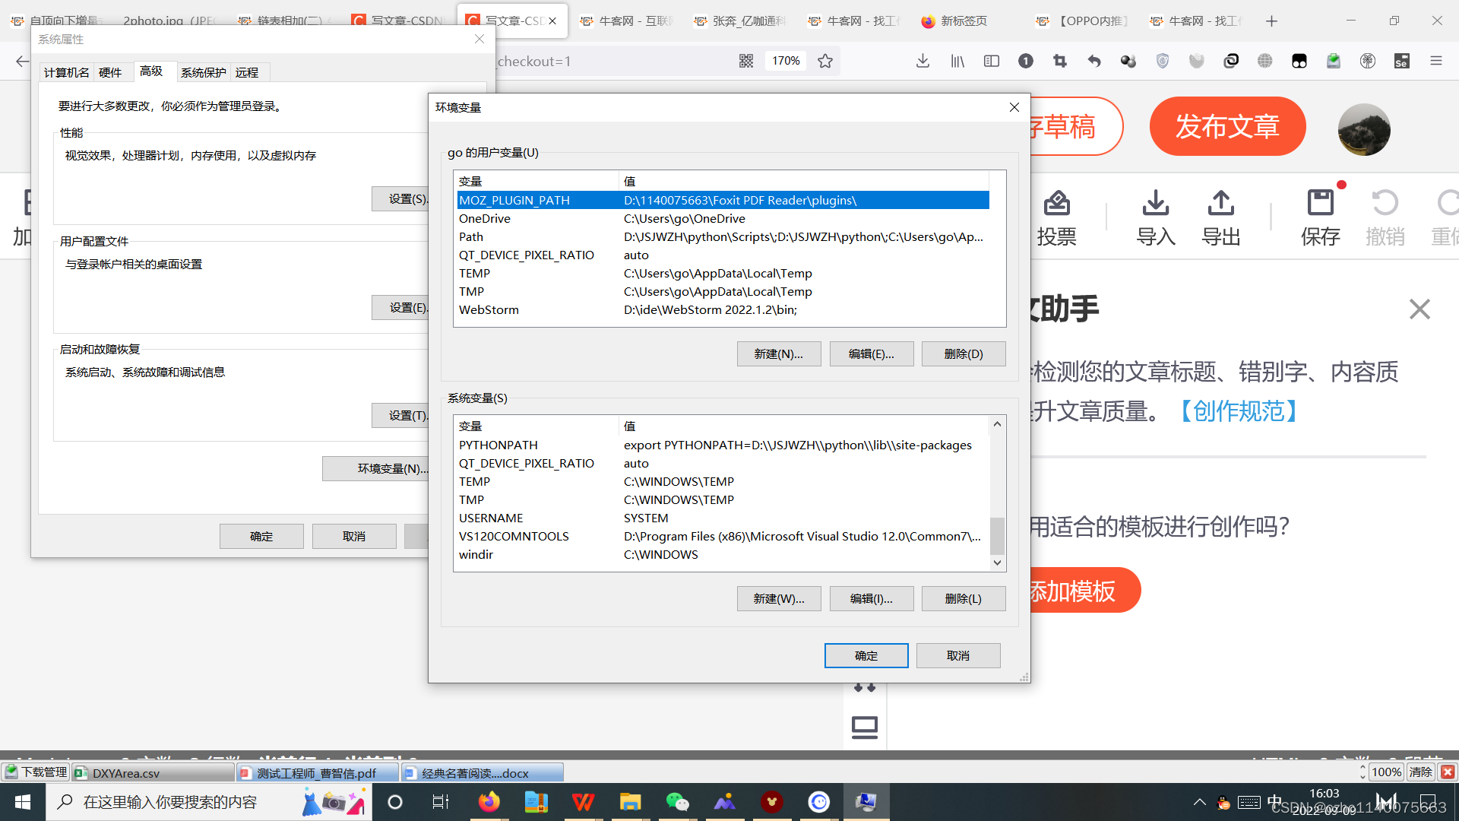Click the undo arrow extension icon
The height and width of the screenshot is (821, 1459).
[1094, 61]
